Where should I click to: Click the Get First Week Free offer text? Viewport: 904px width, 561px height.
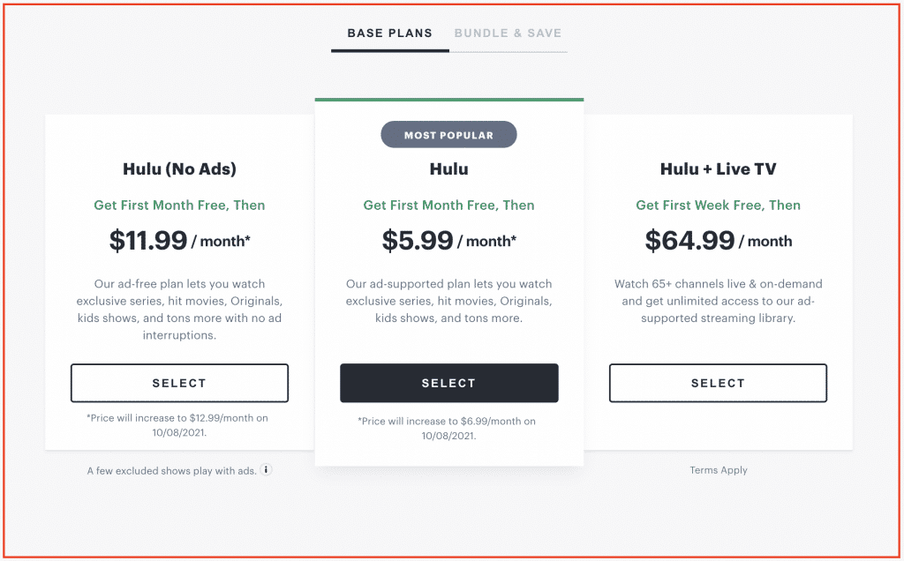pos(719,205)
